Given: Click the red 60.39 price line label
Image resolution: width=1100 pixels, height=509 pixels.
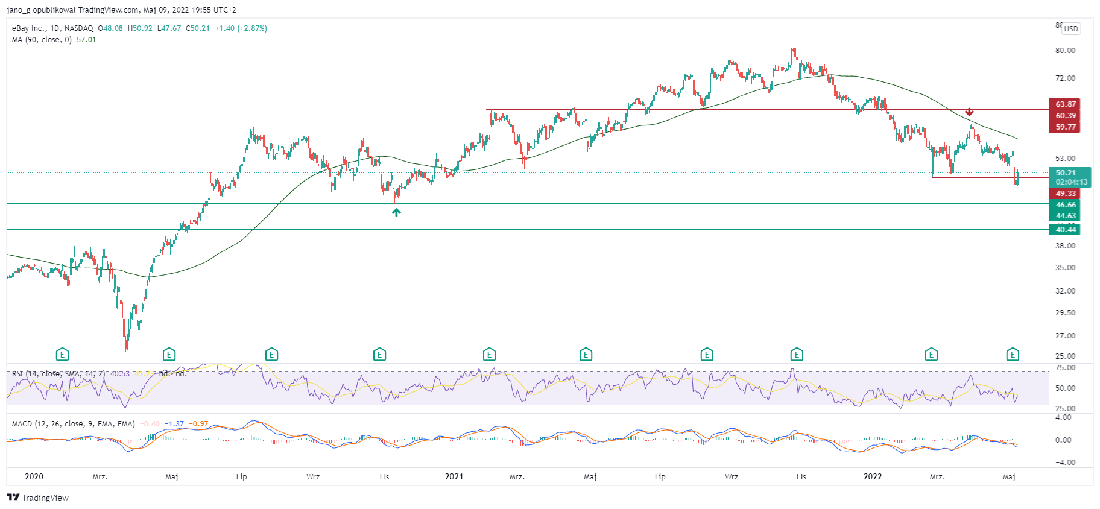Looking at the screenshot, I should coord(1066,116).
